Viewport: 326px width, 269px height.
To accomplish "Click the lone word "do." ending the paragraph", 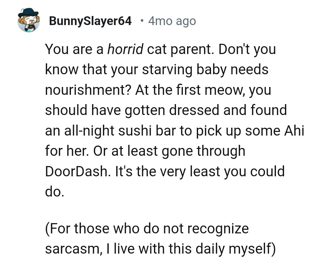I will point(54,192).
